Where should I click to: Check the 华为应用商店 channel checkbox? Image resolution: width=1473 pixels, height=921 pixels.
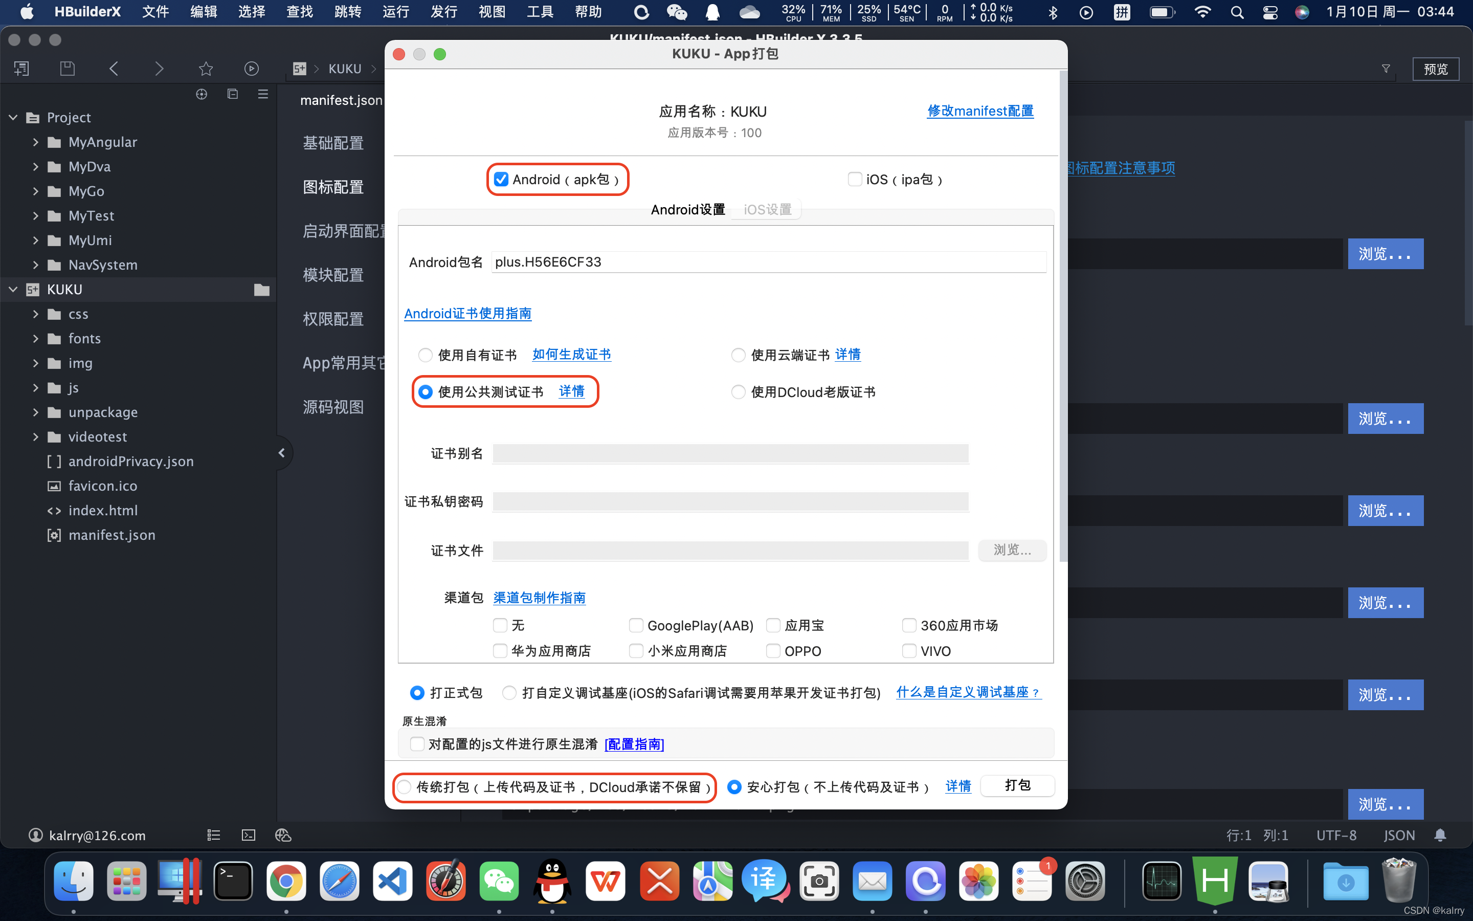coord(500,651)
